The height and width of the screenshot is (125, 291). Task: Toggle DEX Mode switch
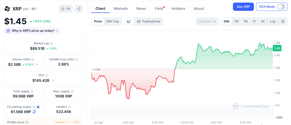point(281,7)
